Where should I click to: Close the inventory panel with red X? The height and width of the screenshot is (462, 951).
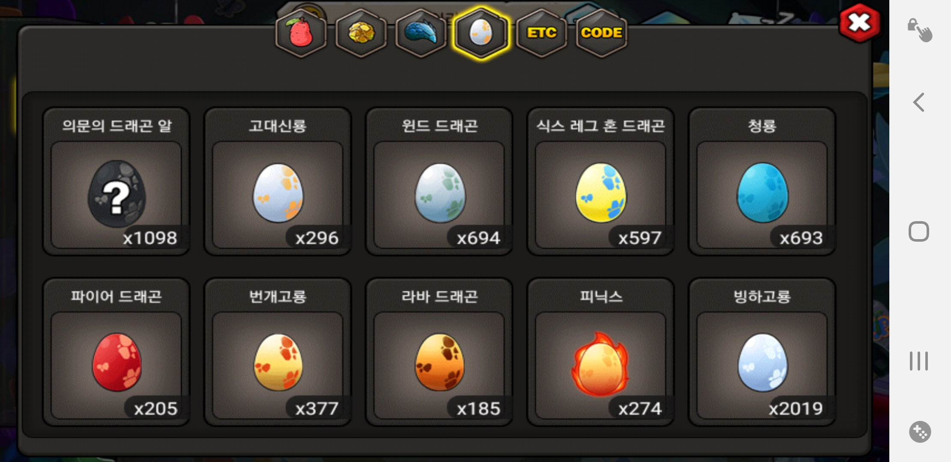tap(859, 23)
